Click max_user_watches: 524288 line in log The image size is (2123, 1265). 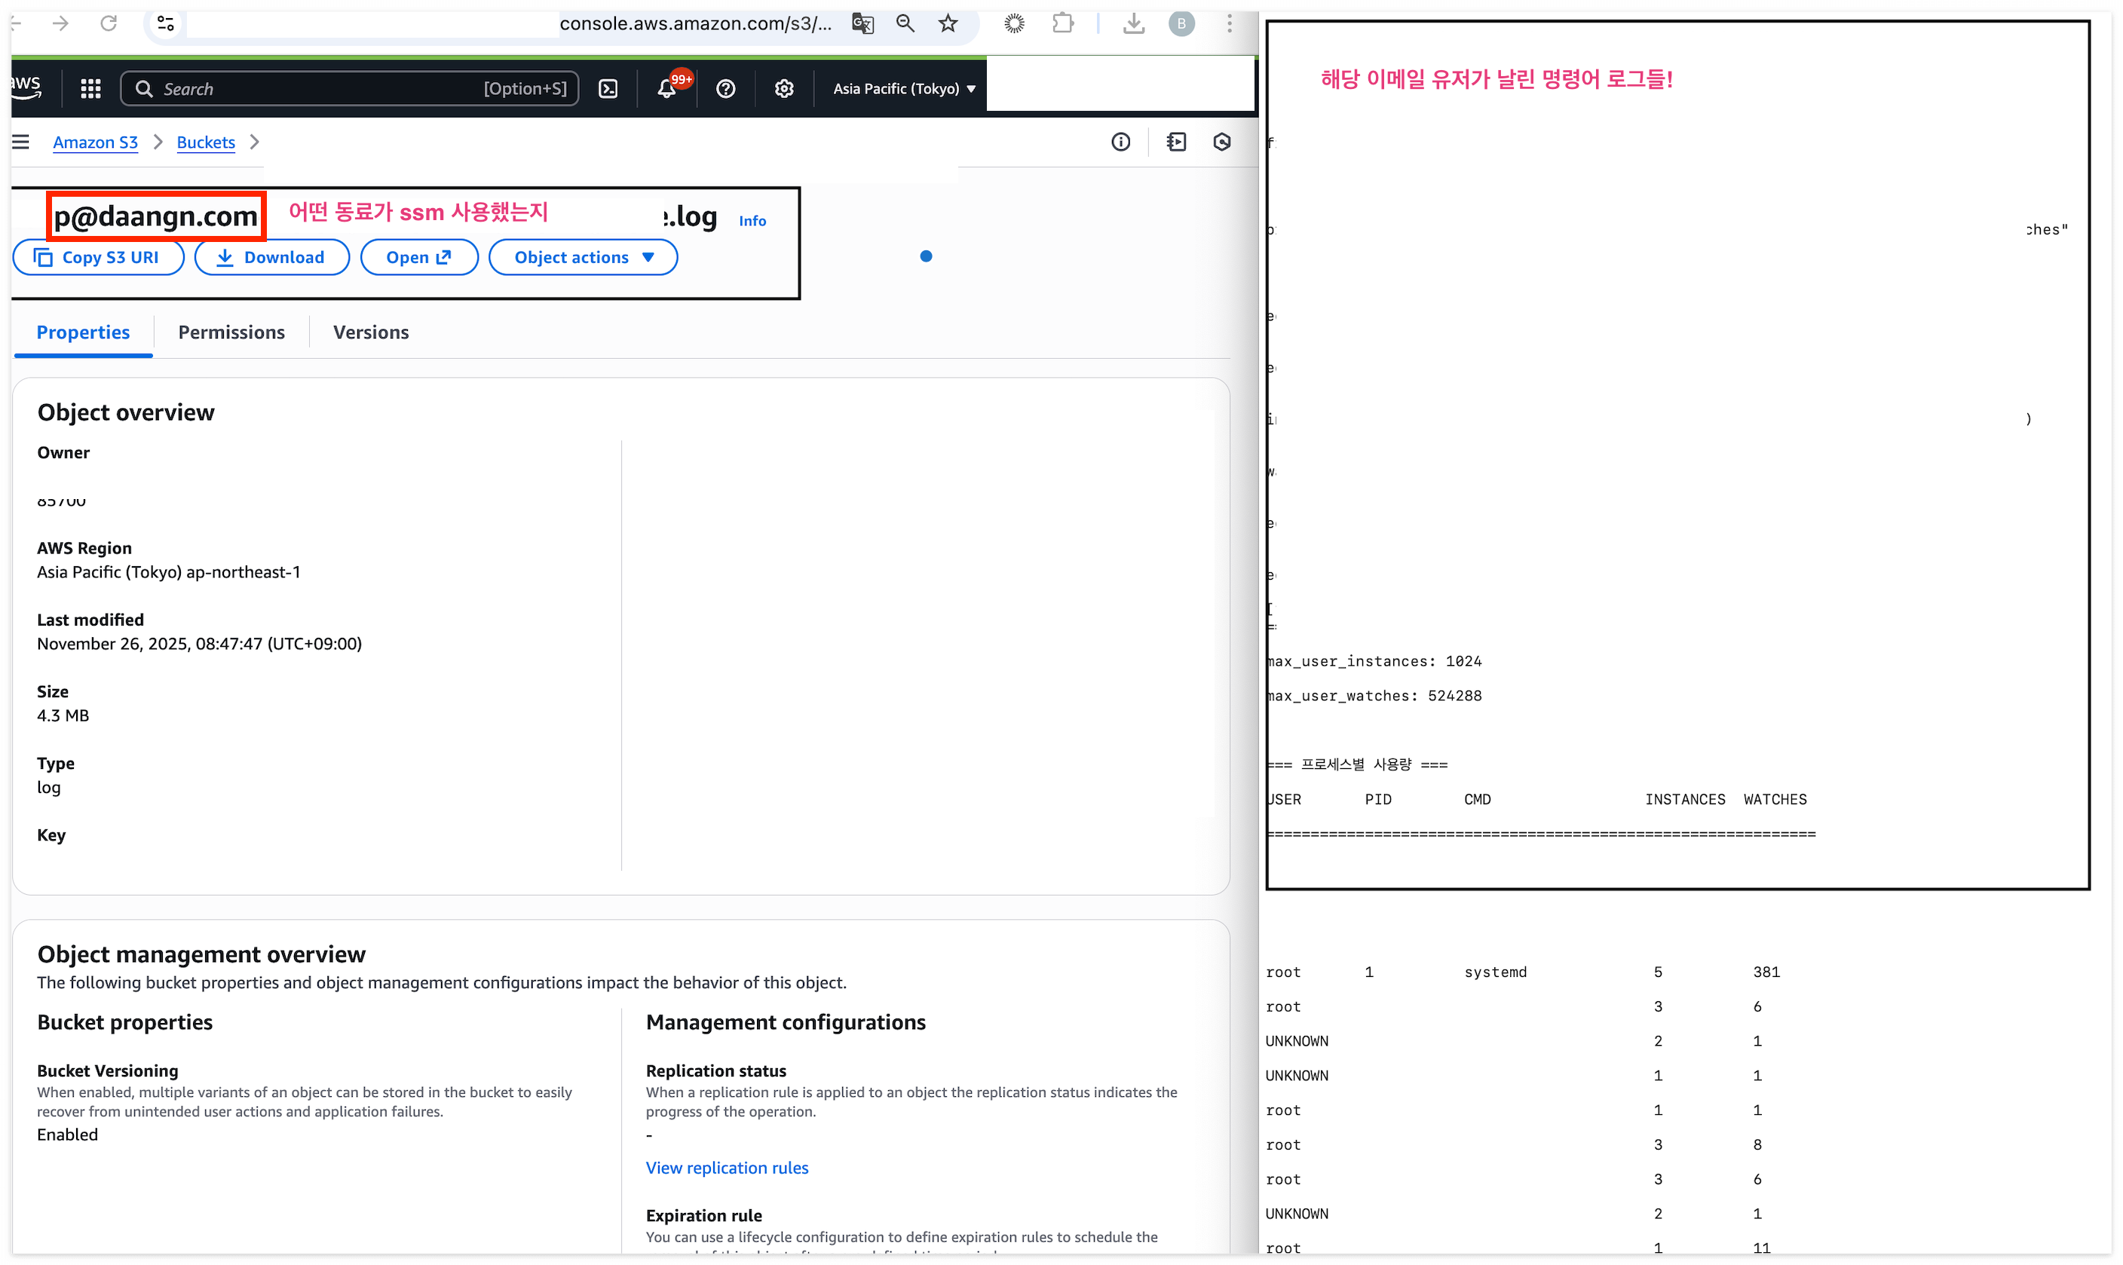[1374, 696]
